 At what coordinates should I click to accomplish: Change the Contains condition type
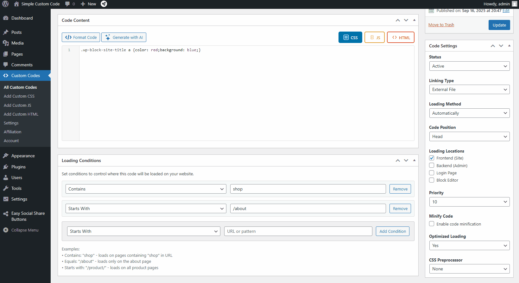pos(146,189)
